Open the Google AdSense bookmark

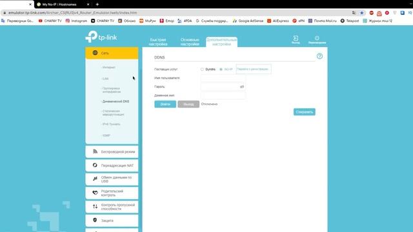[x=248, y=21]
